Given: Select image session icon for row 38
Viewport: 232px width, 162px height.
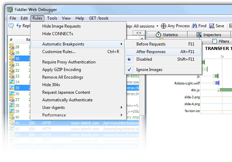Looking at the screenshot, I should (x=12, y=105).
